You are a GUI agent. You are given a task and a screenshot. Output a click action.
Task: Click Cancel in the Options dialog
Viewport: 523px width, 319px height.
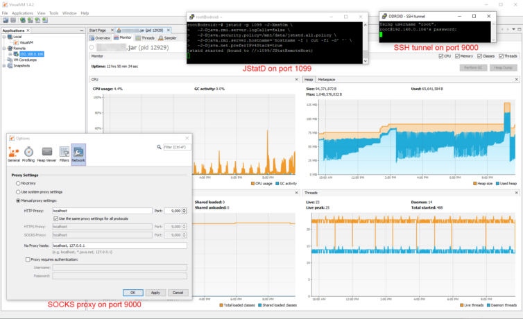point(178,293)
